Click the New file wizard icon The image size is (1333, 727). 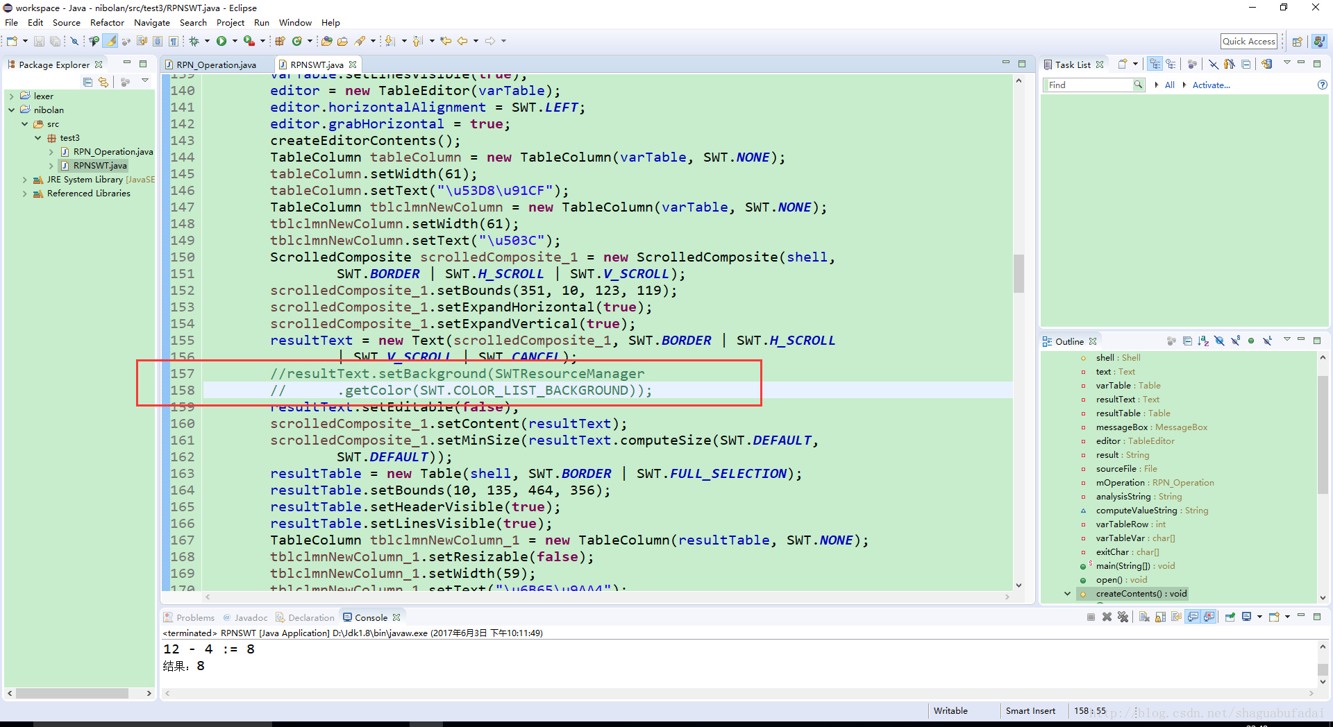click(12, 42)
